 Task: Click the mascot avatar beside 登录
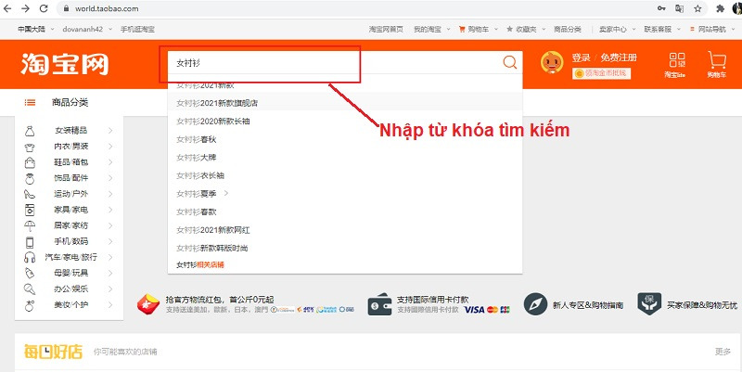tap(553, 62)
